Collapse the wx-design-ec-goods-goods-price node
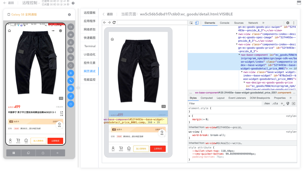303x171 pixels. click(244, 82)
